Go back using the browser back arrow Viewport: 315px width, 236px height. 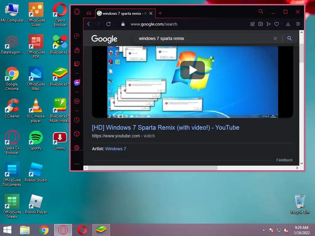pyautogui.click(x=89, y=24)
